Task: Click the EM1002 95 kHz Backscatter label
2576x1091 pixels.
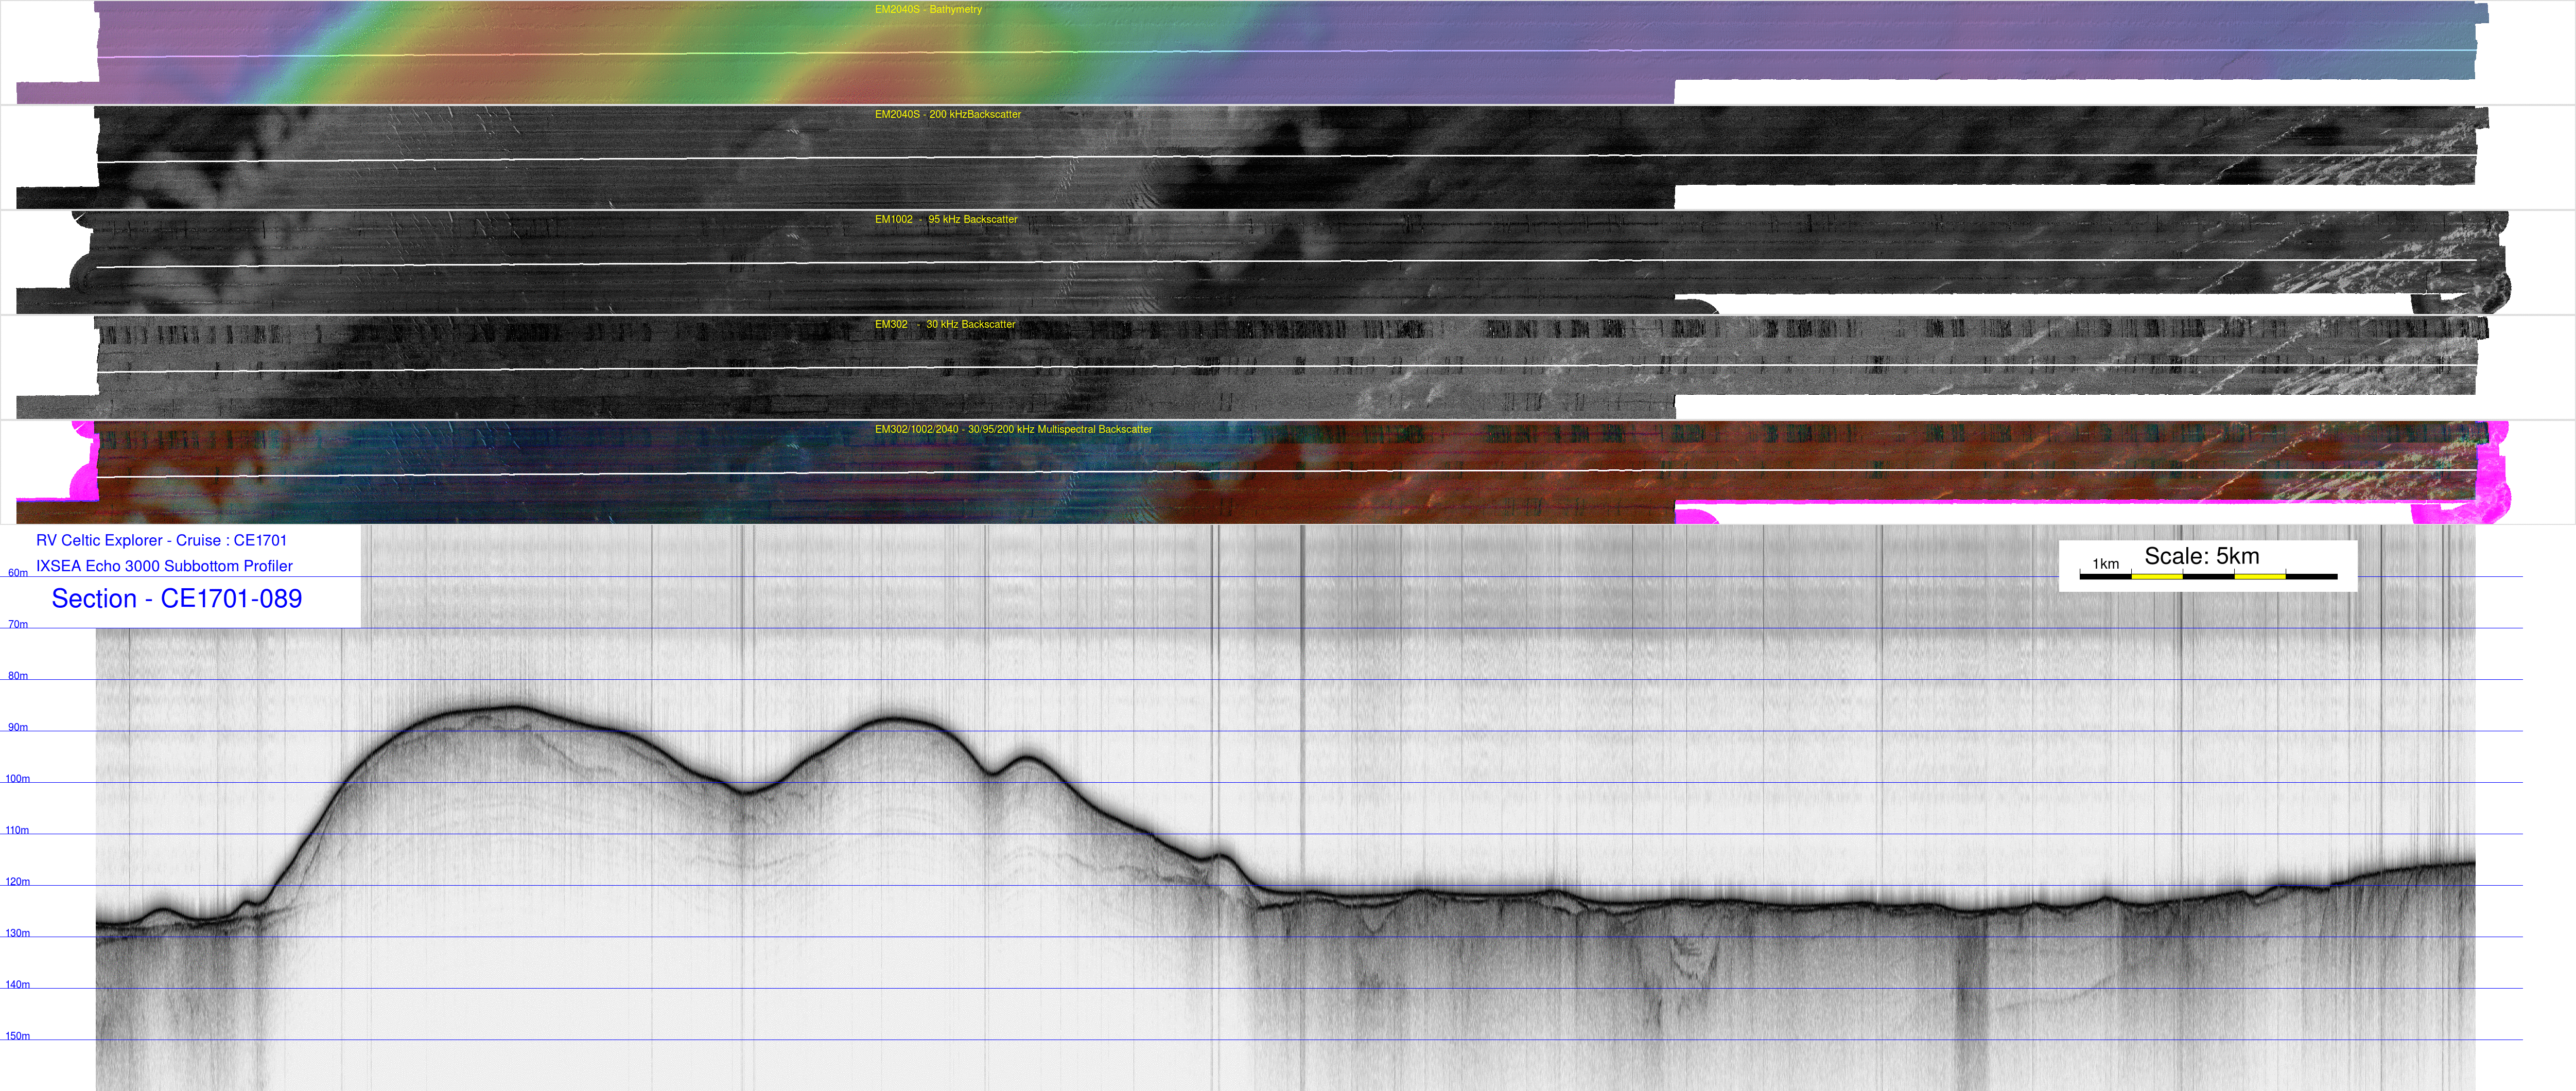Action: pos(945,220)
